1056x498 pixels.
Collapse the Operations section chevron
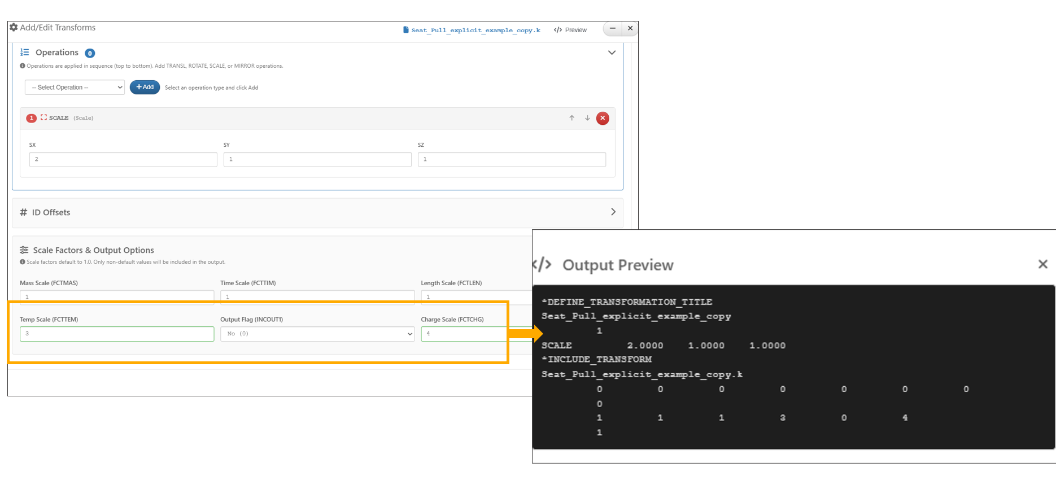point(612,53)
